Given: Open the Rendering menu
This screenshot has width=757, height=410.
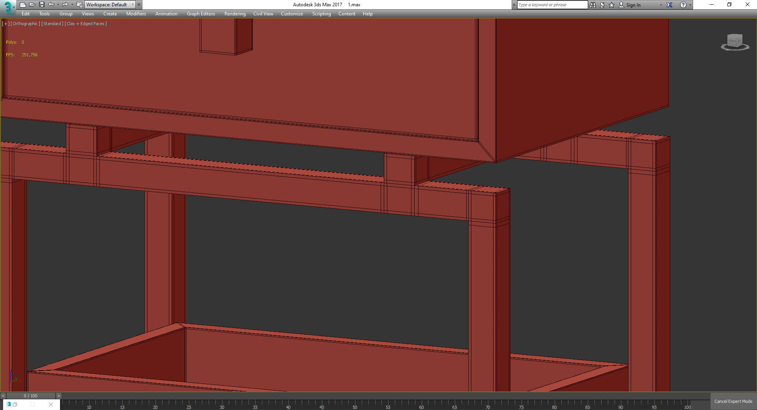Looking at the screenshot, I should [x=235, y=14].
